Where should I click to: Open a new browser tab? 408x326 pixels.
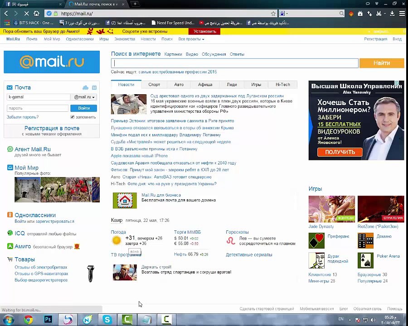pyautogui.click(x=135, y=4)
